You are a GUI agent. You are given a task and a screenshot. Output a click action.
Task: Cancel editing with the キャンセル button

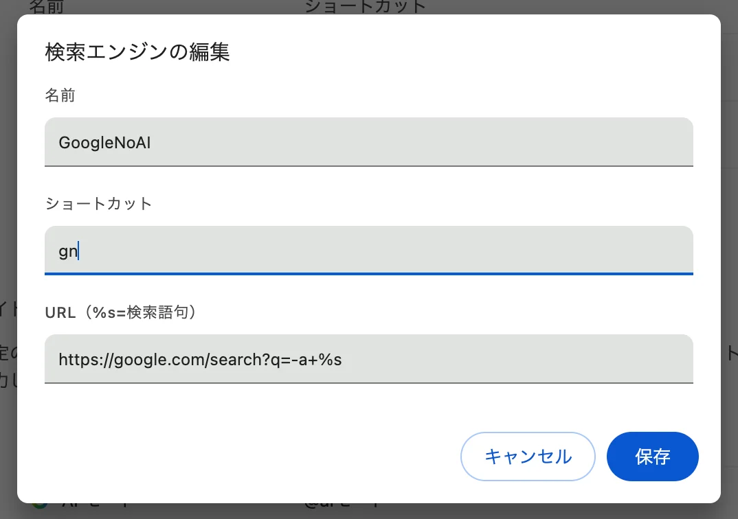tap(528, 456)
